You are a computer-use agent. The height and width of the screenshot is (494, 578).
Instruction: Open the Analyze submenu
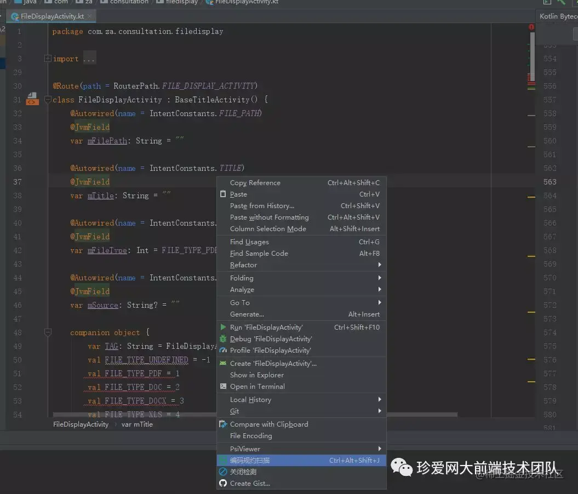click(x=301, y=290)
